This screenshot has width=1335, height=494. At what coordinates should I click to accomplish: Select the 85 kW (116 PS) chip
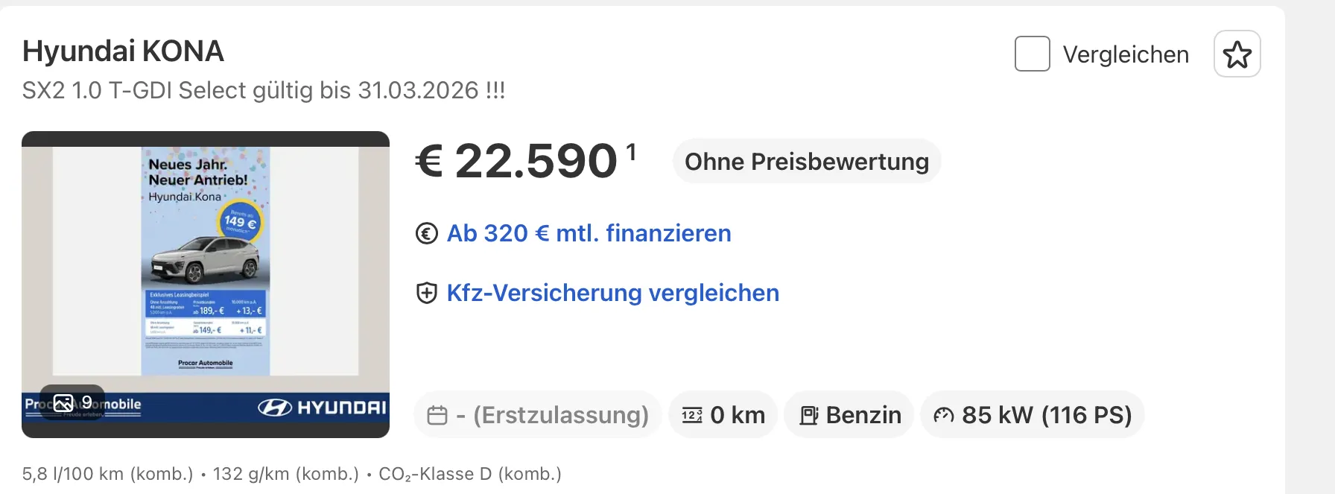[x=1032, y=415]
